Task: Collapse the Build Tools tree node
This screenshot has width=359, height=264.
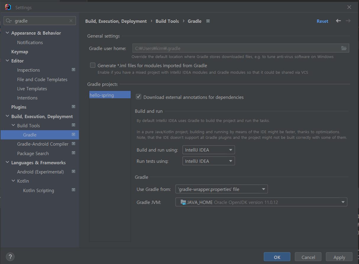Action: 13,125
